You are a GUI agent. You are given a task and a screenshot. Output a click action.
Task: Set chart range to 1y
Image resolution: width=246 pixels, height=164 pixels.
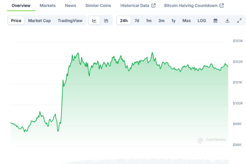[x=173, y=21]
